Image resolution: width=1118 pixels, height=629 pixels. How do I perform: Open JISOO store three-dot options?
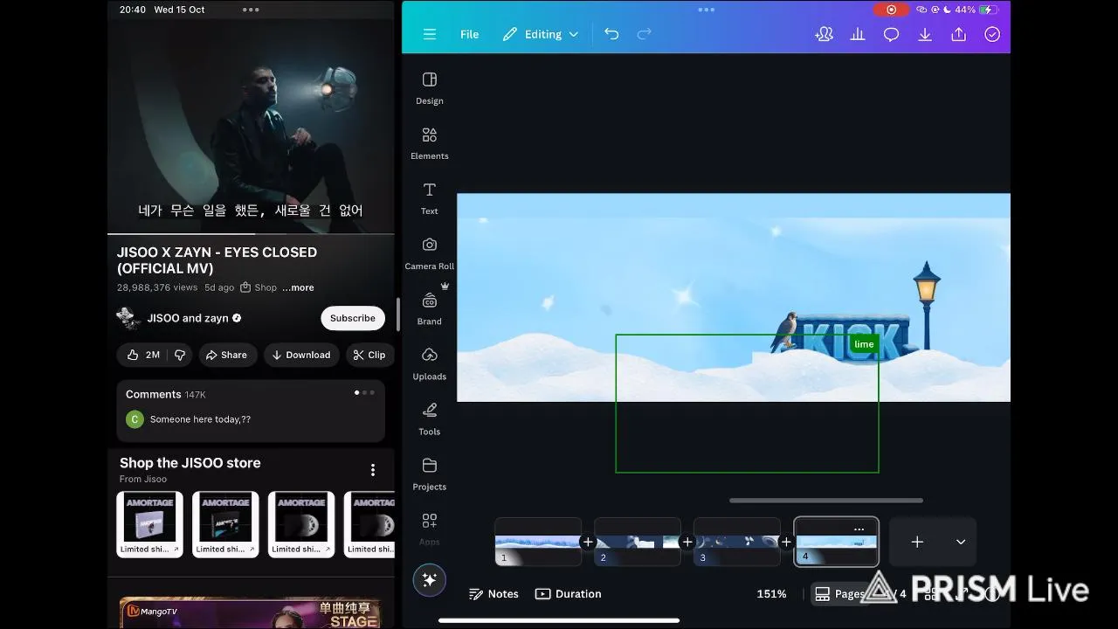tap(373, 470)
